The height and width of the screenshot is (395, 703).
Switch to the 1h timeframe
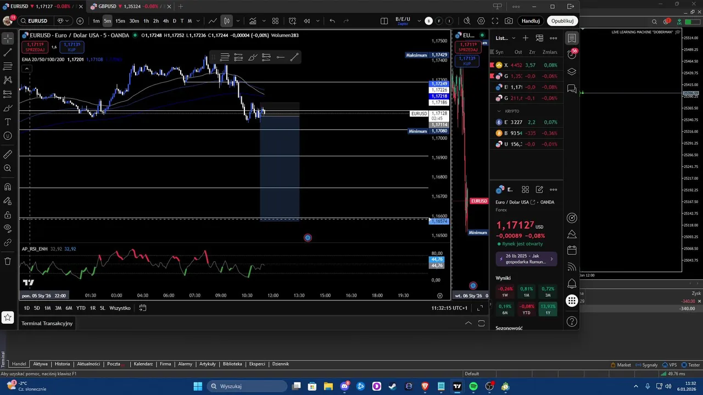[146, 21]
